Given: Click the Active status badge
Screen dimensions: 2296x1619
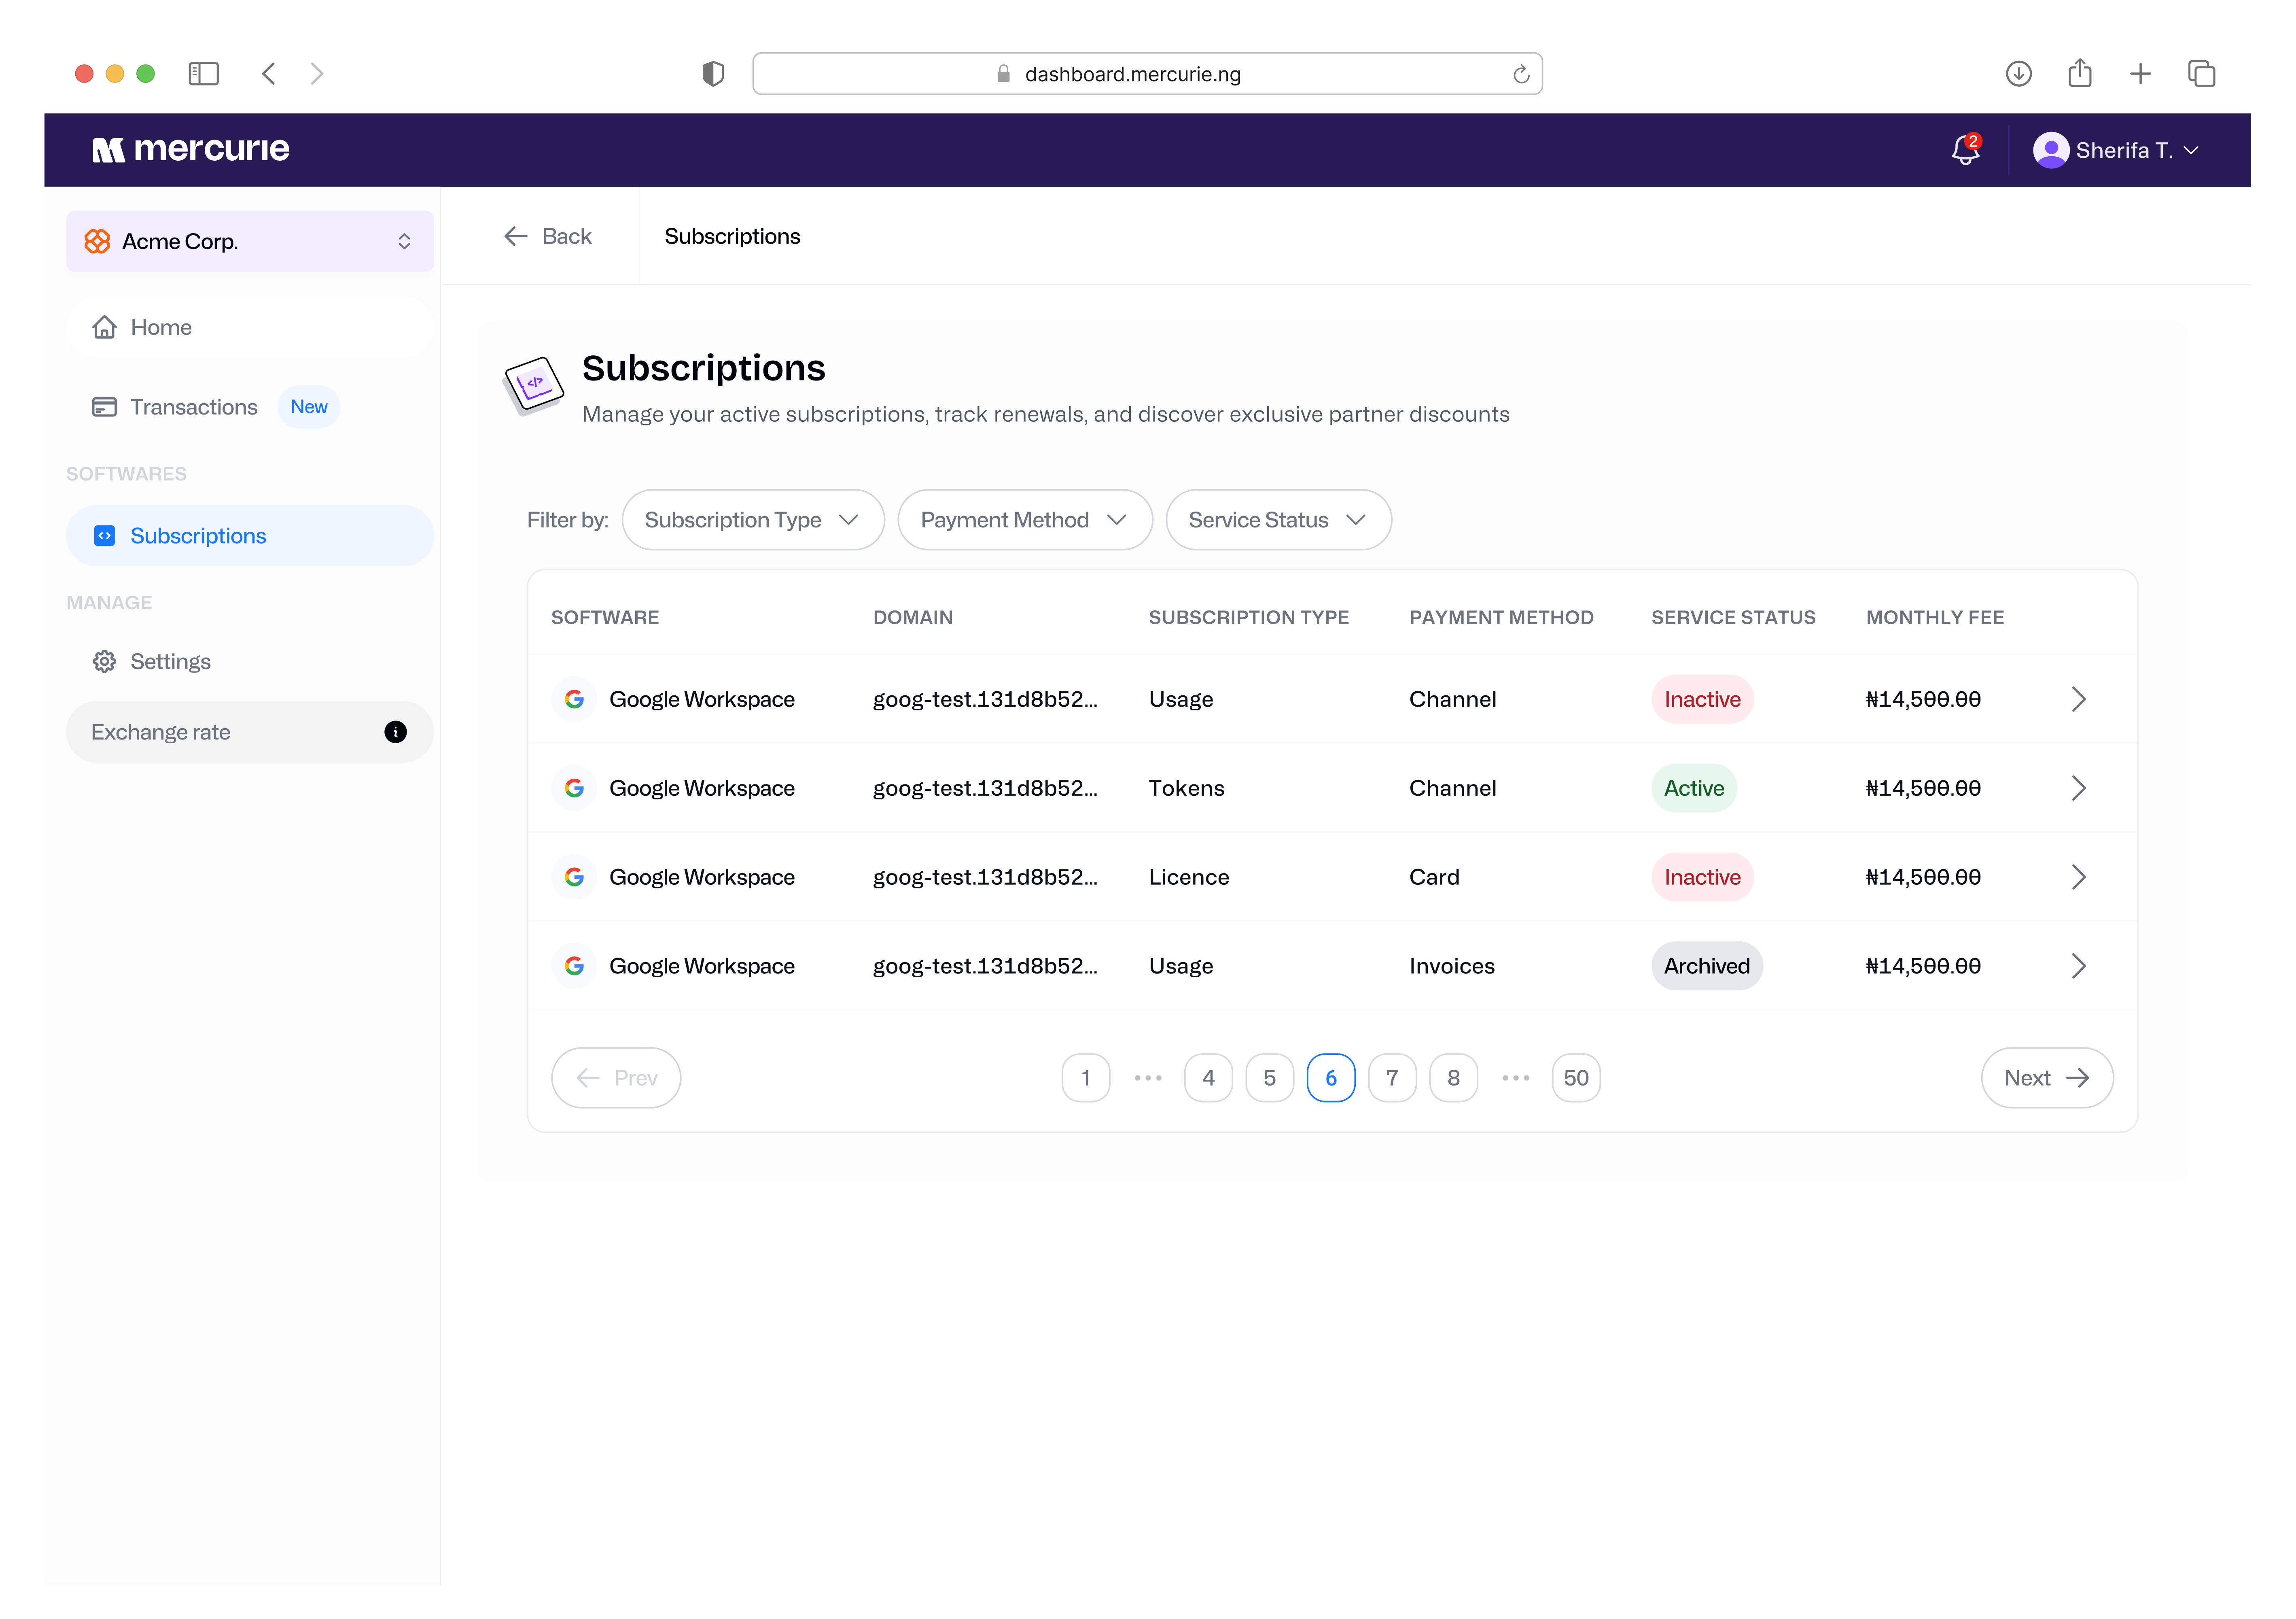Looking at the screenshot, I should (1694, 788).
